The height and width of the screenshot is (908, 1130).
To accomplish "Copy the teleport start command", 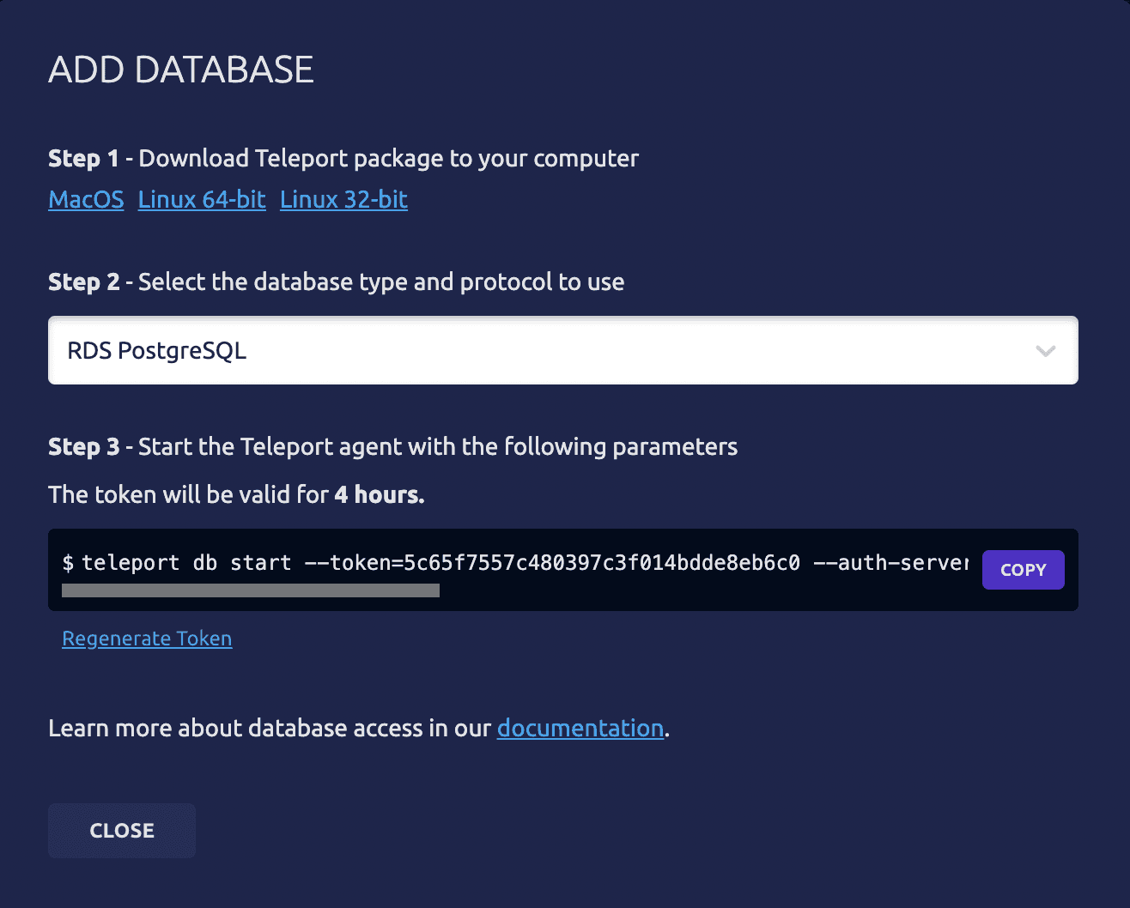I will click(x=1023, y=569).
